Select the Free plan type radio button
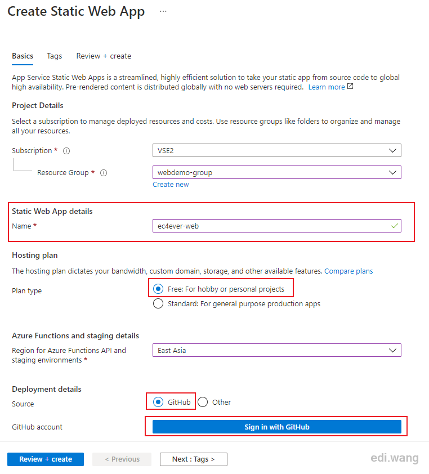 pos(158,289)
